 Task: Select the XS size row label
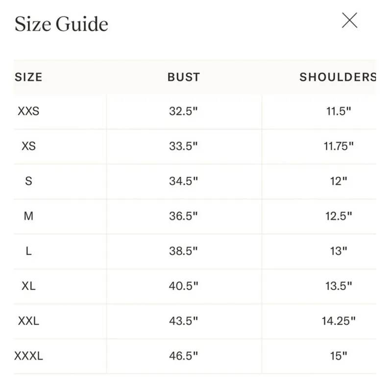click(28, 146)
